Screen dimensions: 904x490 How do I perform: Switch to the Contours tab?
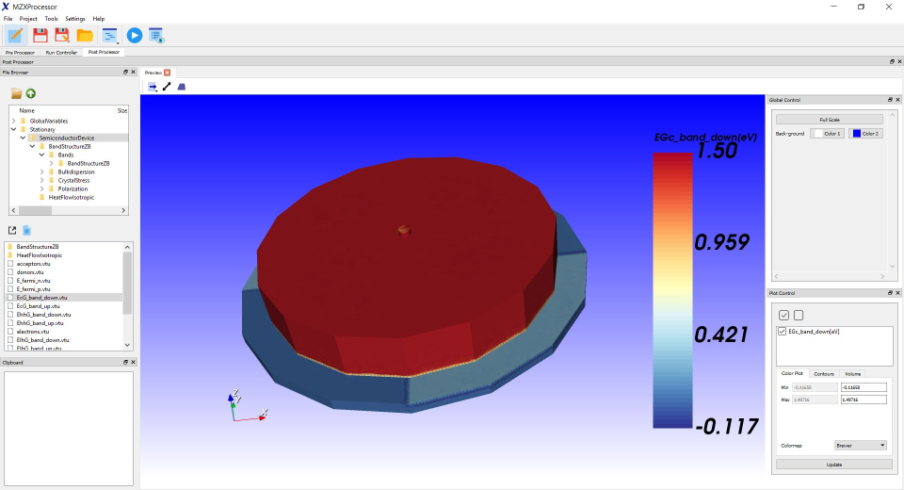pyautogui.click(x=824, y=374)
